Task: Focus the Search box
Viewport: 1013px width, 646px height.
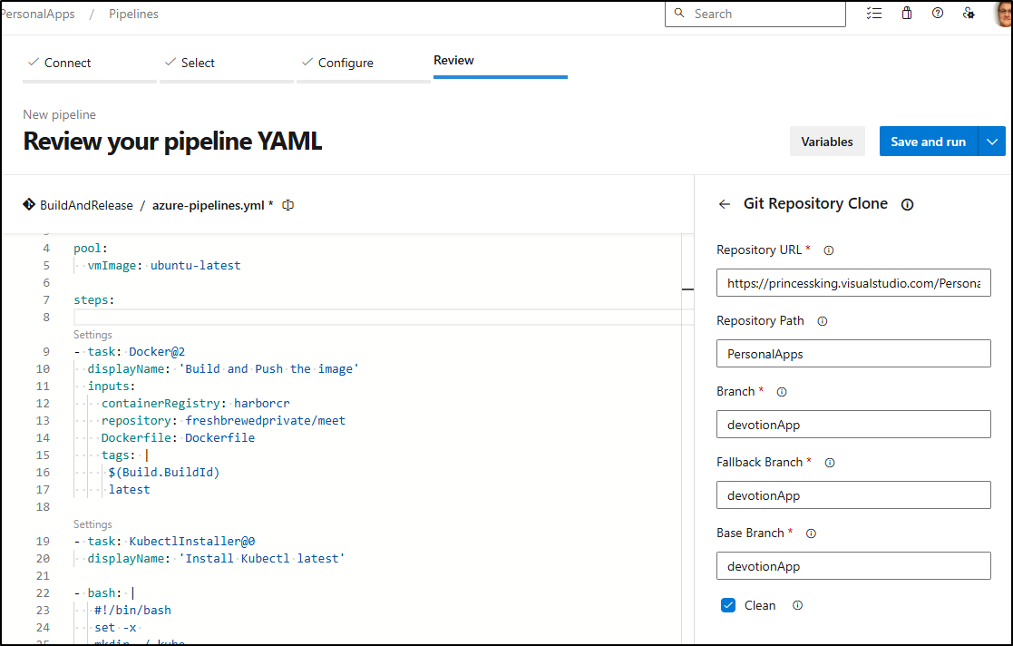Action: 755,14
